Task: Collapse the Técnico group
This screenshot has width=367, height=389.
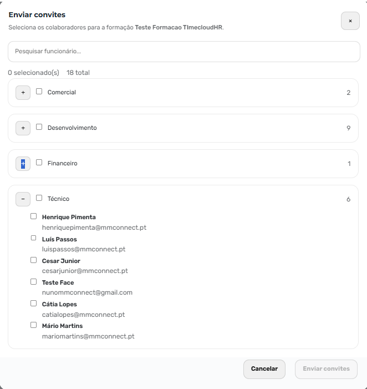Action: tap(23, 199)
